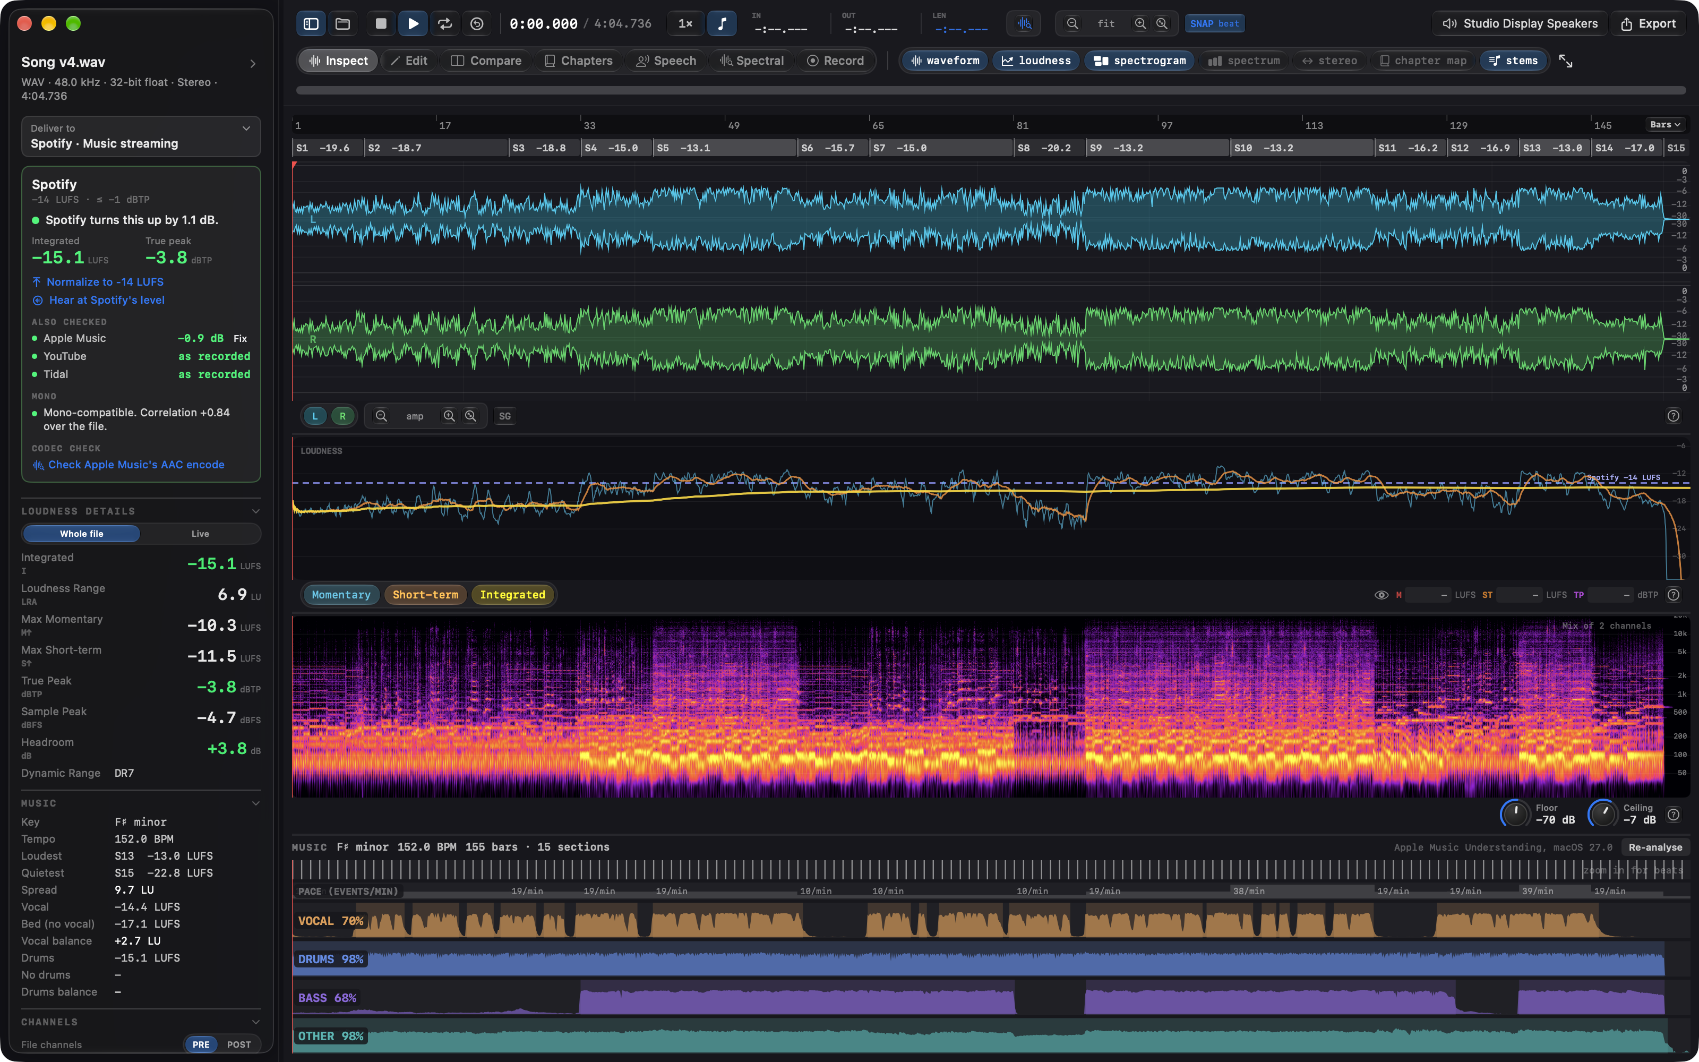This screenshot has height=1062, width=1699.
Task: Expand Song v4.wav file chevron
Action: pyautogui.click(x=253, y=64)
